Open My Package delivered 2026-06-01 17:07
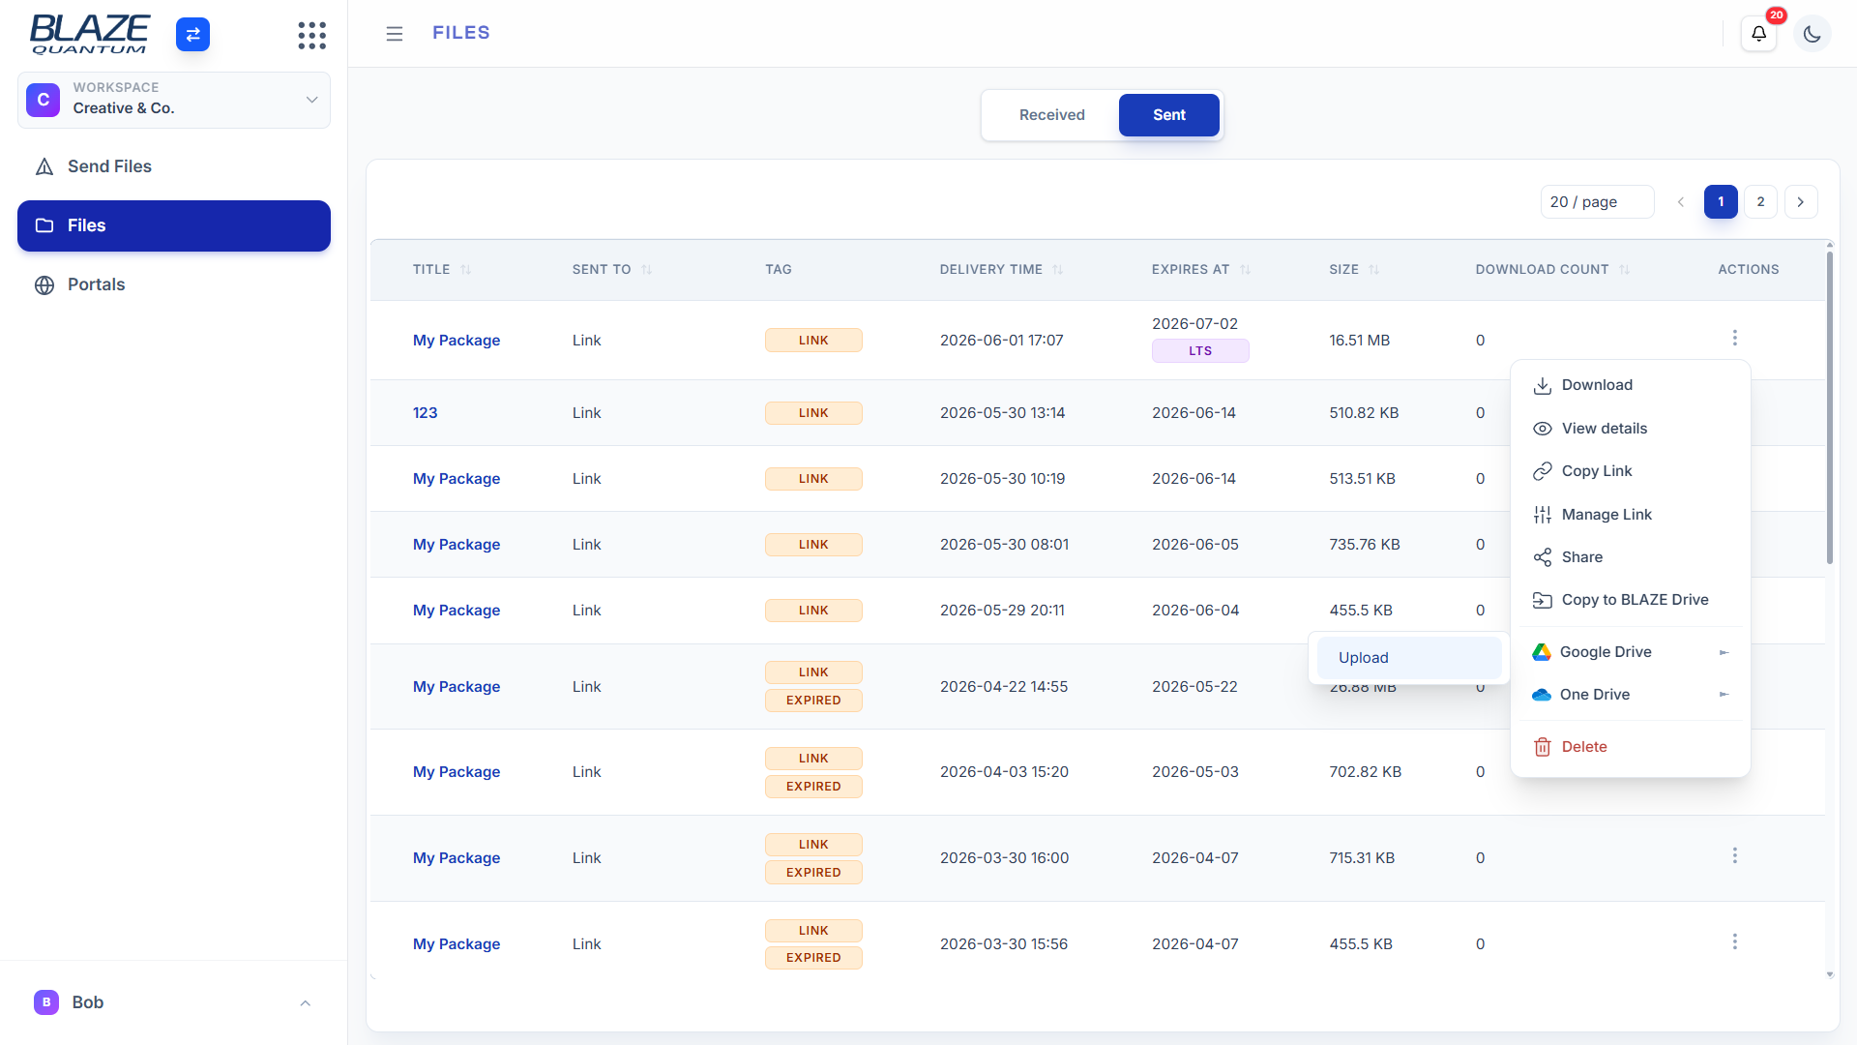This screenshot has width=1857, height=1045. [457, 341]
